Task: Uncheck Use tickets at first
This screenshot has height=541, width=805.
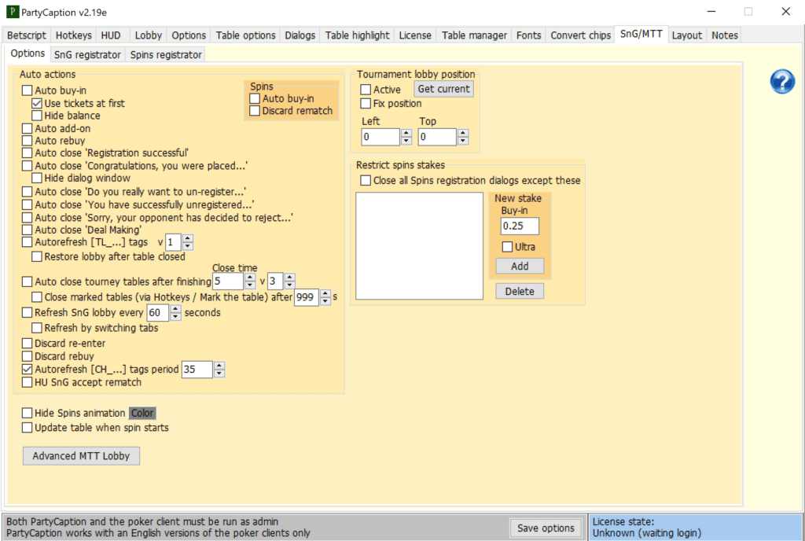Action: click(x=37, y=103)
